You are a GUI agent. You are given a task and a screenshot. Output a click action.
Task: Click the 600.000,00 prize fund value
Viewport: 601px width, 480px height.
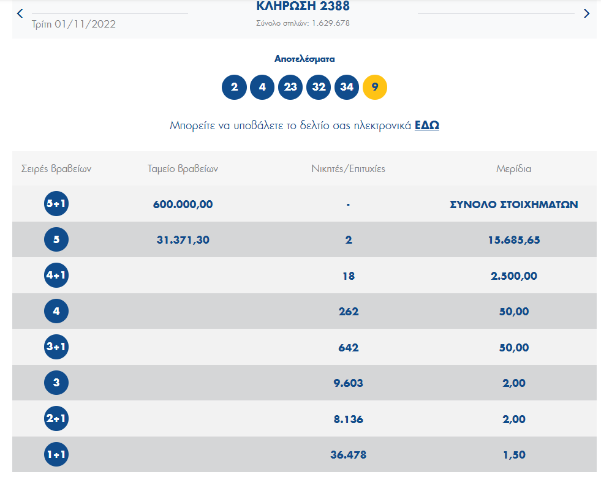pyautogui.click(x=183, y=204)
